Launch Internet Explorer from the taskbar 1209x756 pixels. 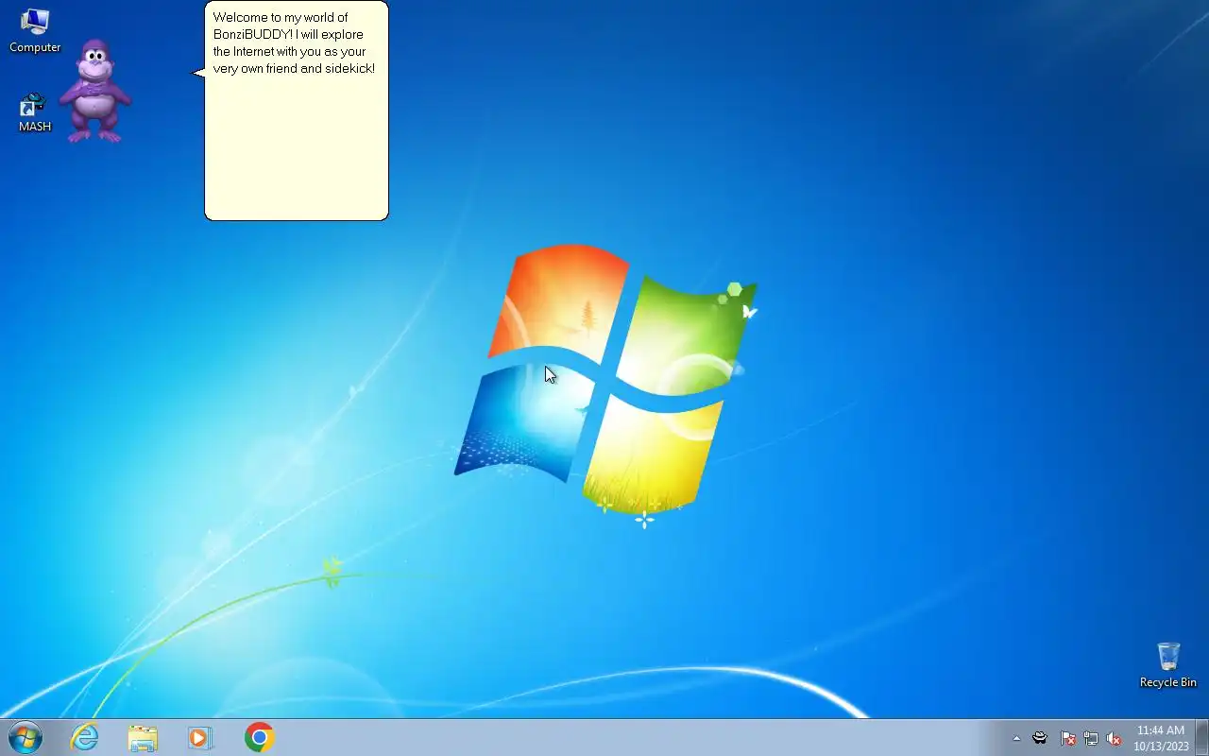tap(85, 737)
